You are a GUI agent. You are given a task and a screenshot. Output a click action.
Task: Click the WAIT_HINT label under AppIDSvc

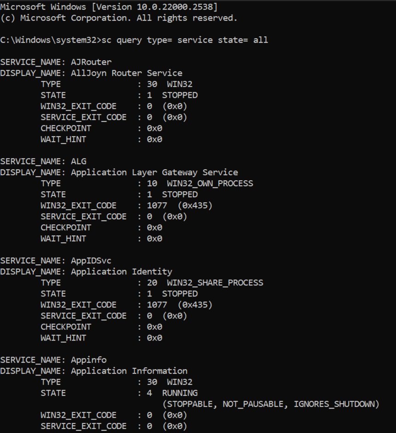click(63, 338)
